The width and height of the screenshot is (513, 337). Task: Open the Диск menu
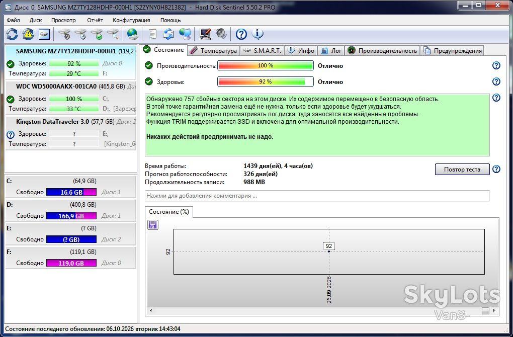tap(36, 20)
